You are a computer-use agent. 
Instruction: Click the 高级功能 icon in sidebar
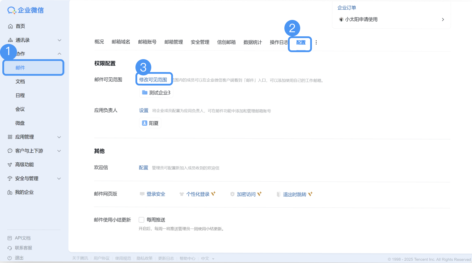(x=10, y=165)
